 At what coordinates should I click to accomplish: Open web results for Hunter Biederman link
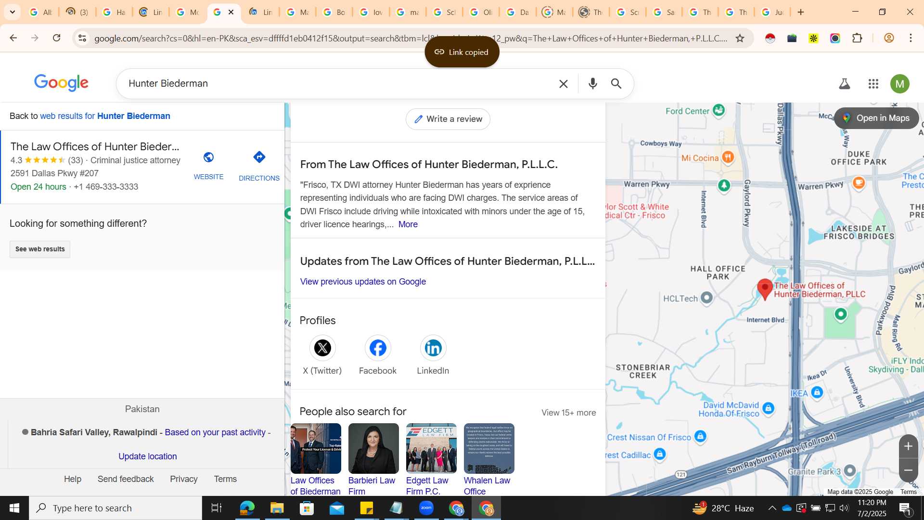(x=105, y=116)
